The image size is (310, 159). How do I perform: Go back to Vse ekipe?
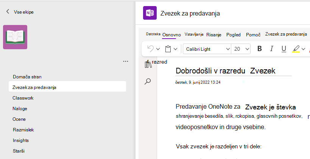(20, 12)
